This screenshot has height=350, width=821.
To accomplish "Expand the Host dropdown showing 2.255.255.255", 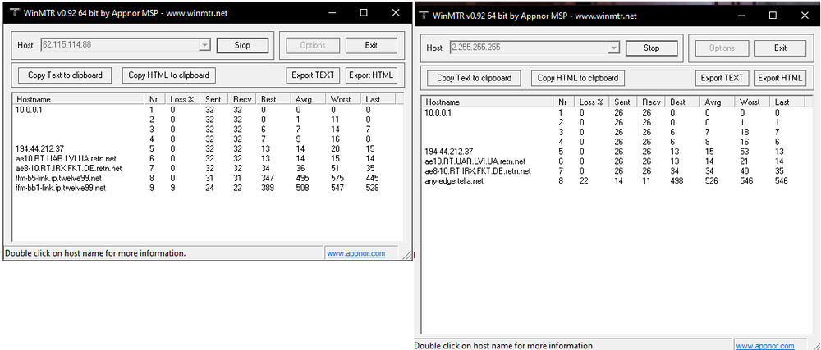I will pos(613,48).
